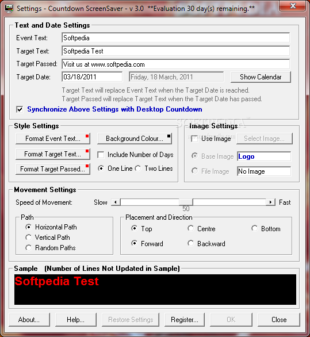Open Format Target Passed dialog
Viewport: 310px width, 337px height.
tap(53, 169)
